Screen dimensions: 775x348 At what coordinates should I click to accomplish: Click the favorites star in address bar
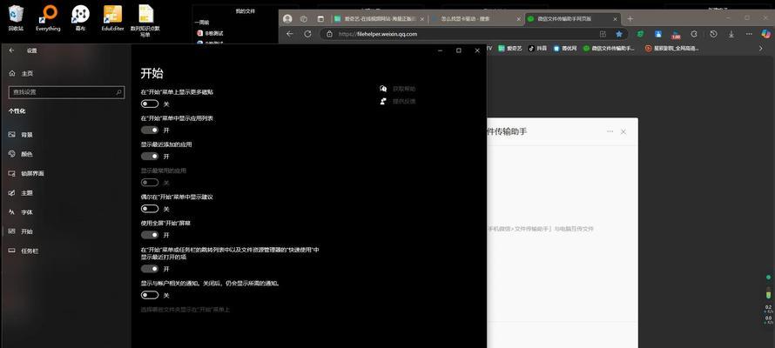[x=619, y=34]
